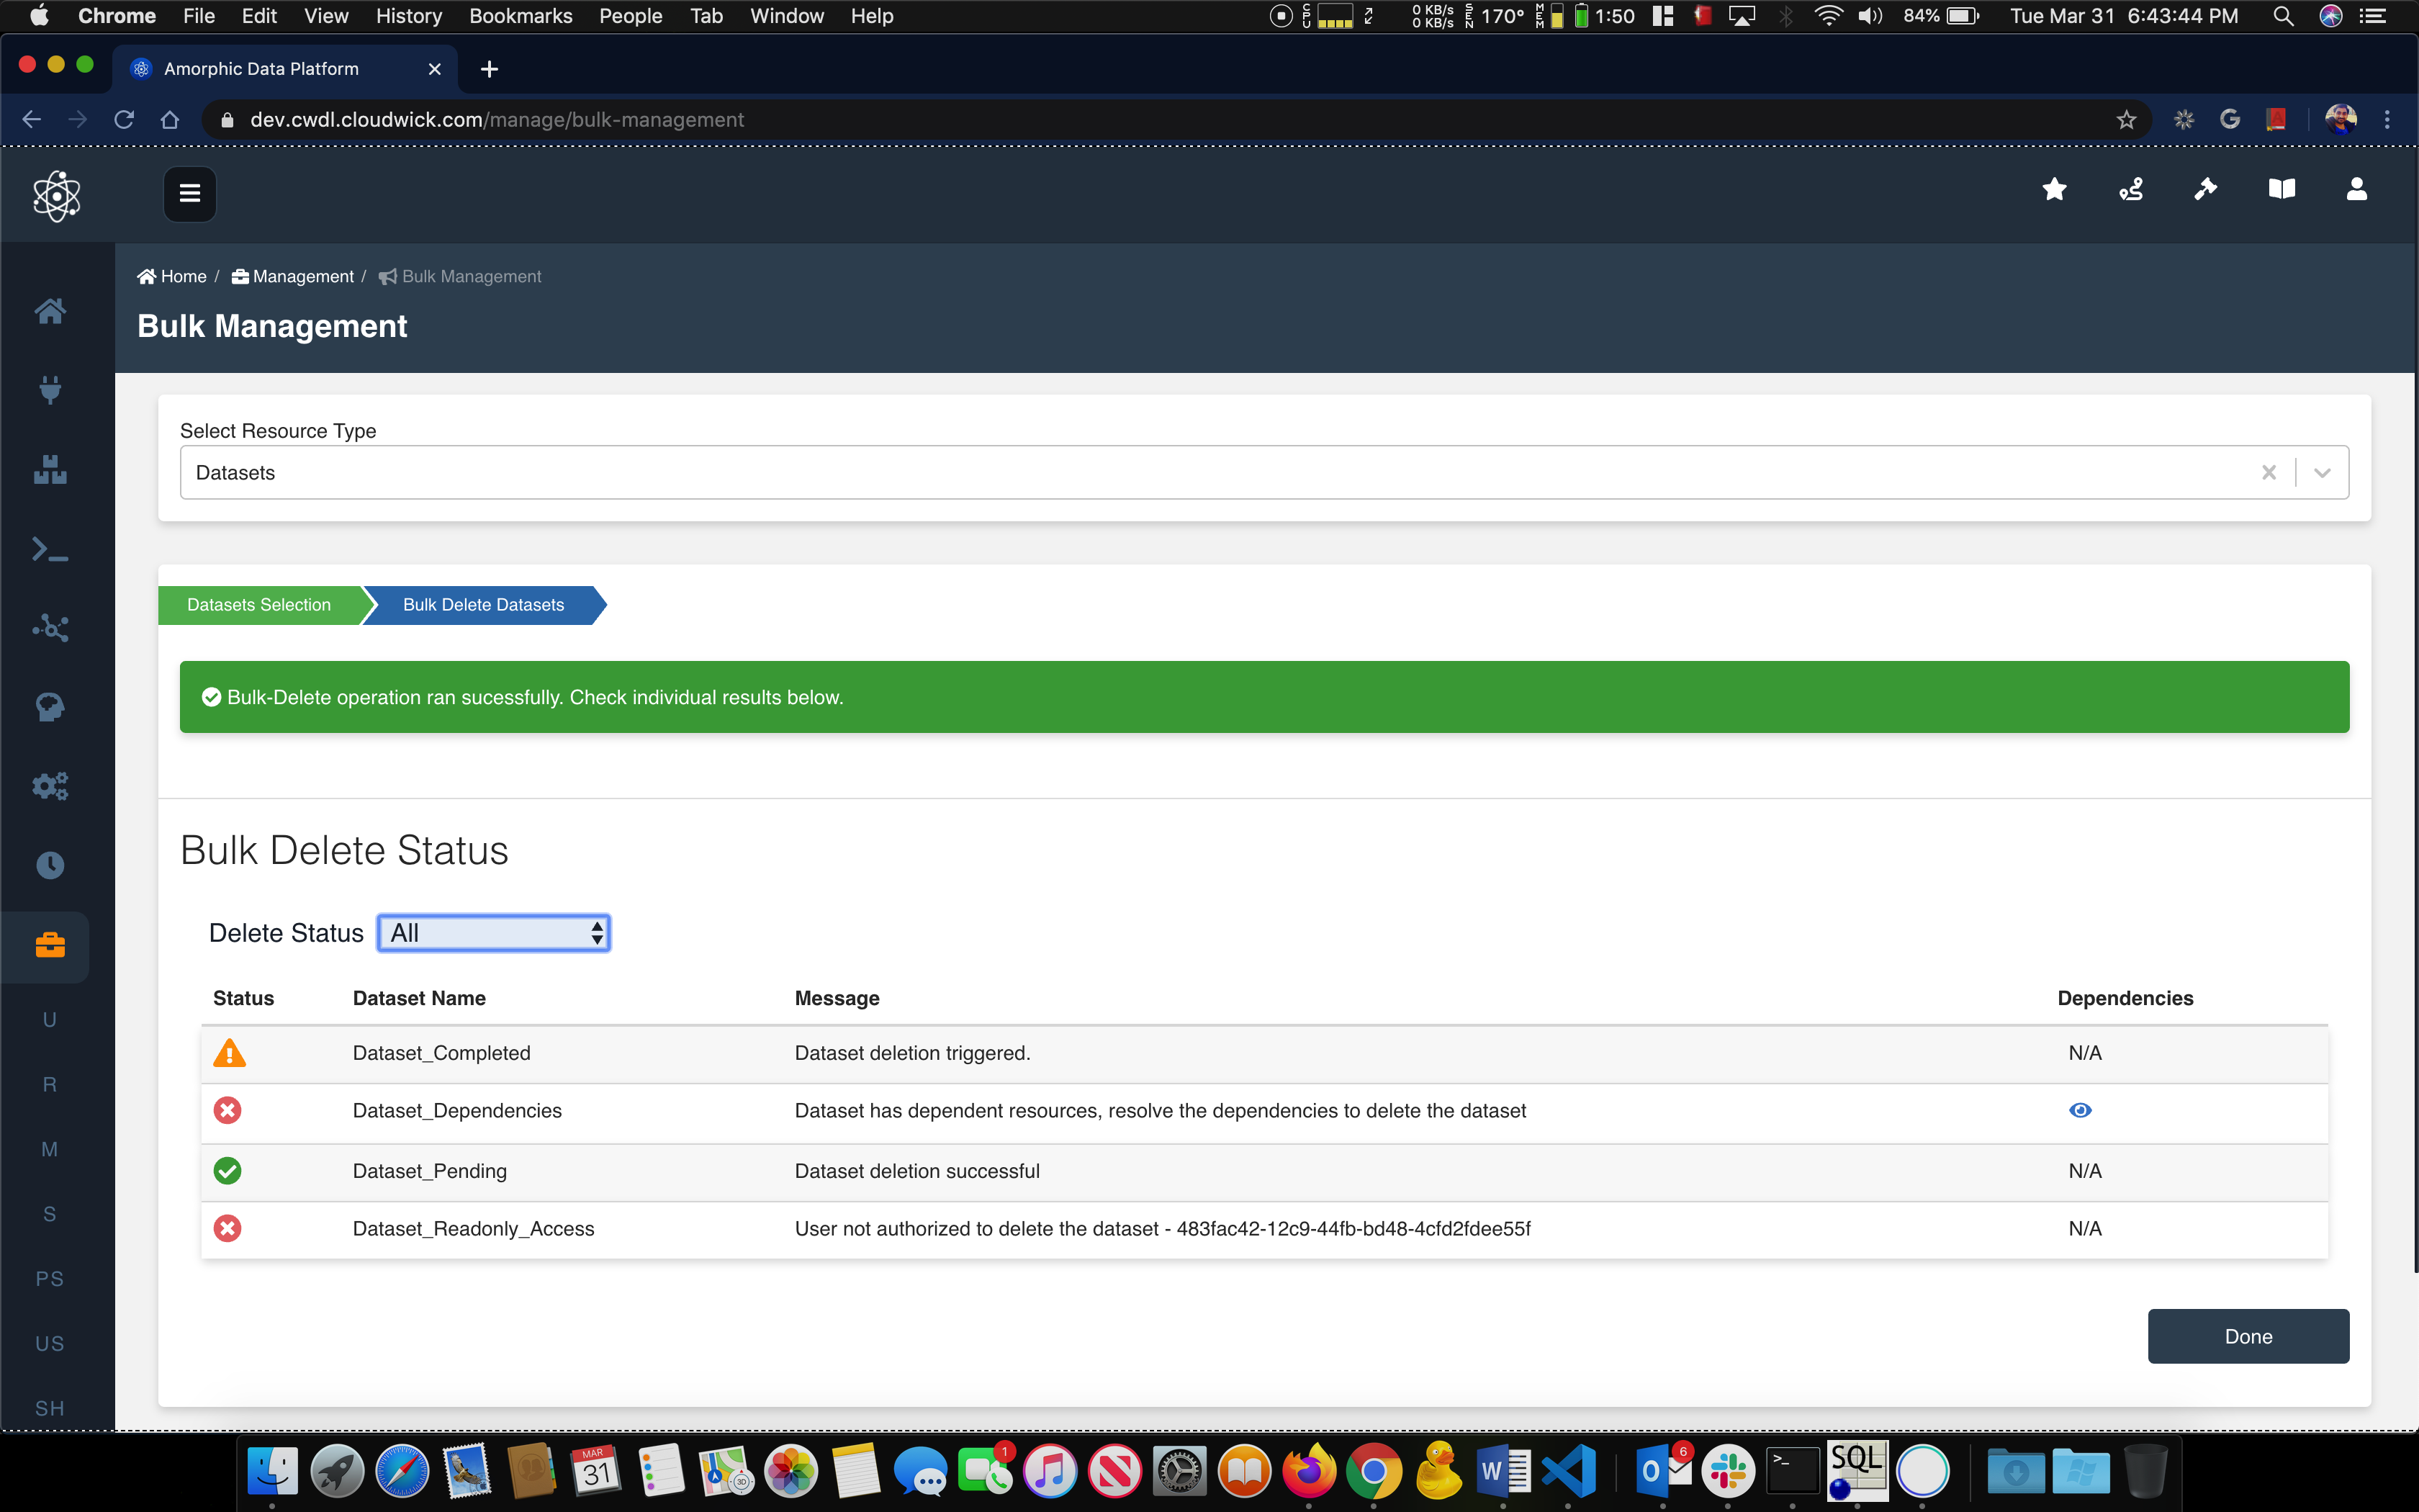Screen dimensions: 2419x1512
Task: Open the Delete Status All dropdown
Action: [494, 933]
